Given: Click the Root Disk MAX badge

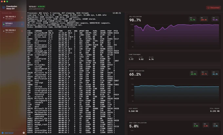Looking at the screenshot, I should tap(206, 125).
